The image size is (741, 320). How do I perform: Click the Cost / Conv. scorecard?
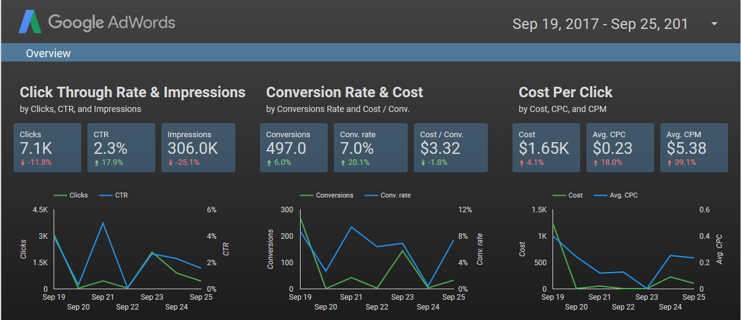[x=450, y=148]
